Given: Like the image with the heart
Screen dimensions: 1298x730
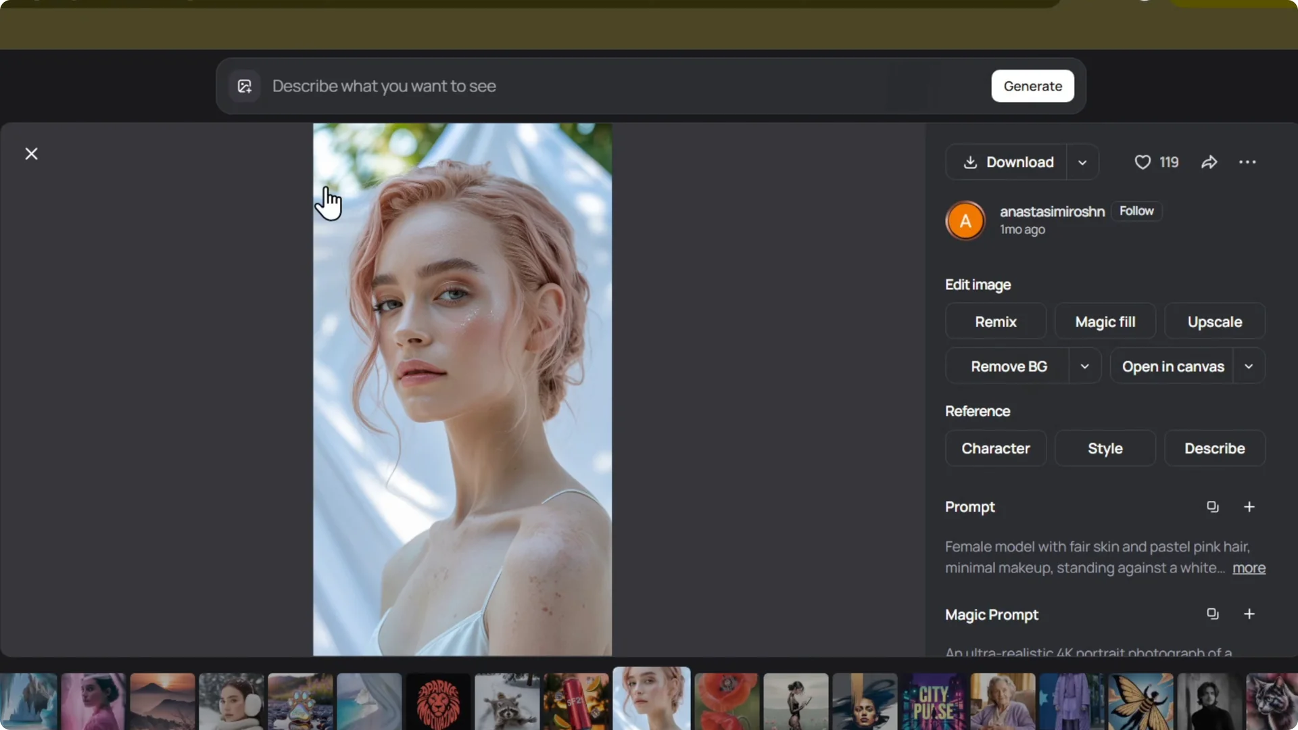Looking at the screenshot, I should tap(1143, 162).
